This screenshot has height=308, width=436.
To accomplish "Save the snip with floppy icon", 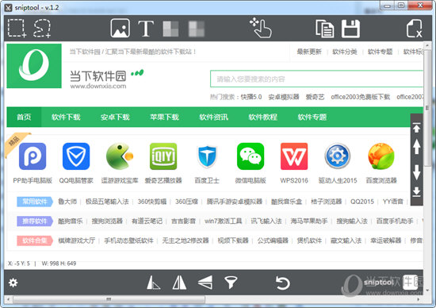I will (350, 29).
